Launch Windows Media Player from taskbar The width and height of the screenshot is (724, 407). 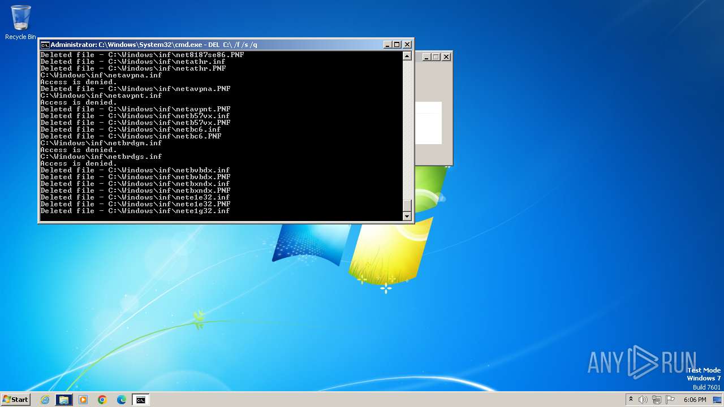pos(83,400)
